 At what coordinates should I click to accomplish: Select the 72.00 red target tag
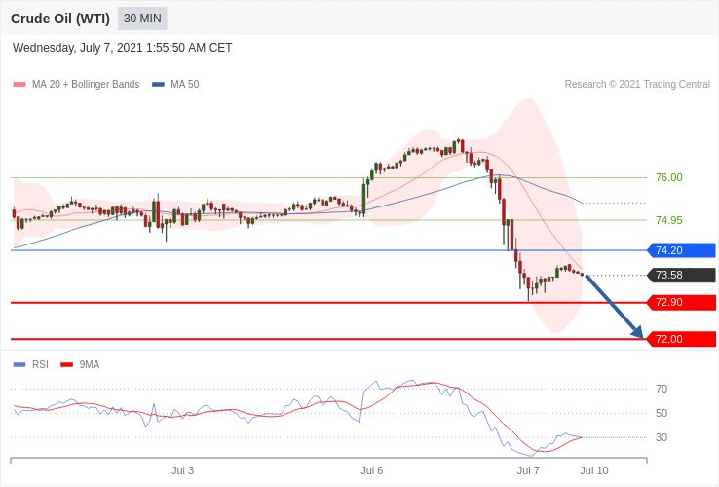click(681, 339)
